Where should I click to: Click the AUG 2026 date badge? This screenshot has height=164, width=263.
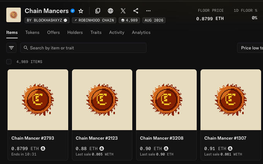(x=154, y=20)
